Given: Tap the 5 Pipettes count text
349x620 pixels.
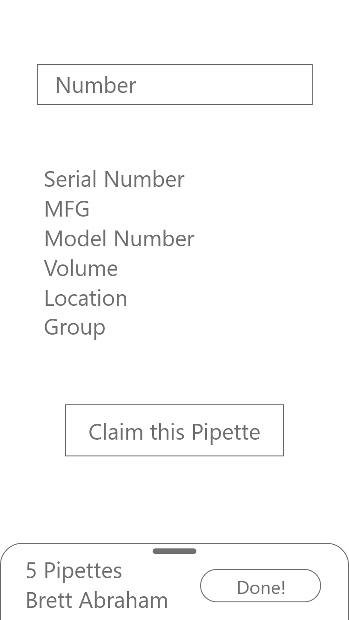Looking at the screenshot, I should click(x=74, y=571).
